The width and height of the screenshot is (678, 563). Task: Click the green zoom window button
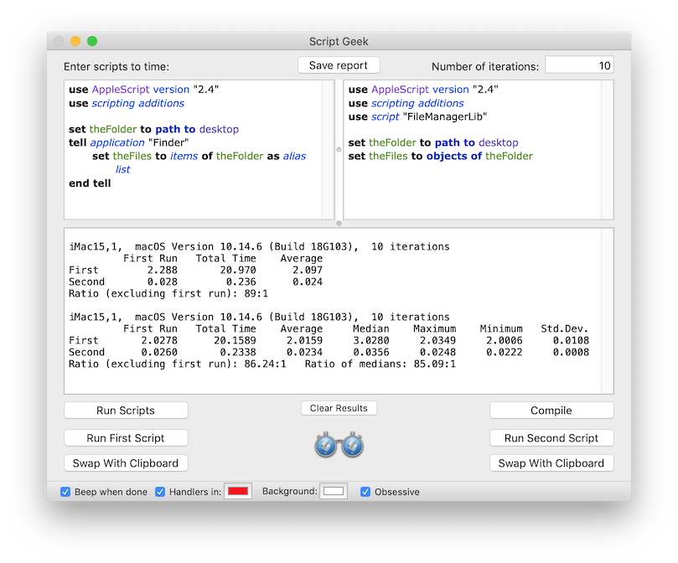(x=92, y=41)
